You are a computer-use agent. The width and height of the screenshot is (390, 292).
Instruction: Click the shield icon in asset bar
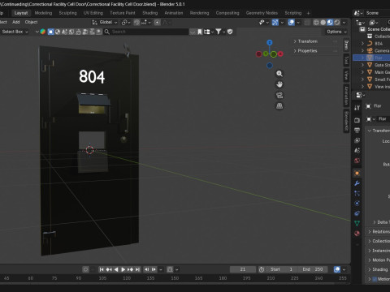(x=230, y=32)
